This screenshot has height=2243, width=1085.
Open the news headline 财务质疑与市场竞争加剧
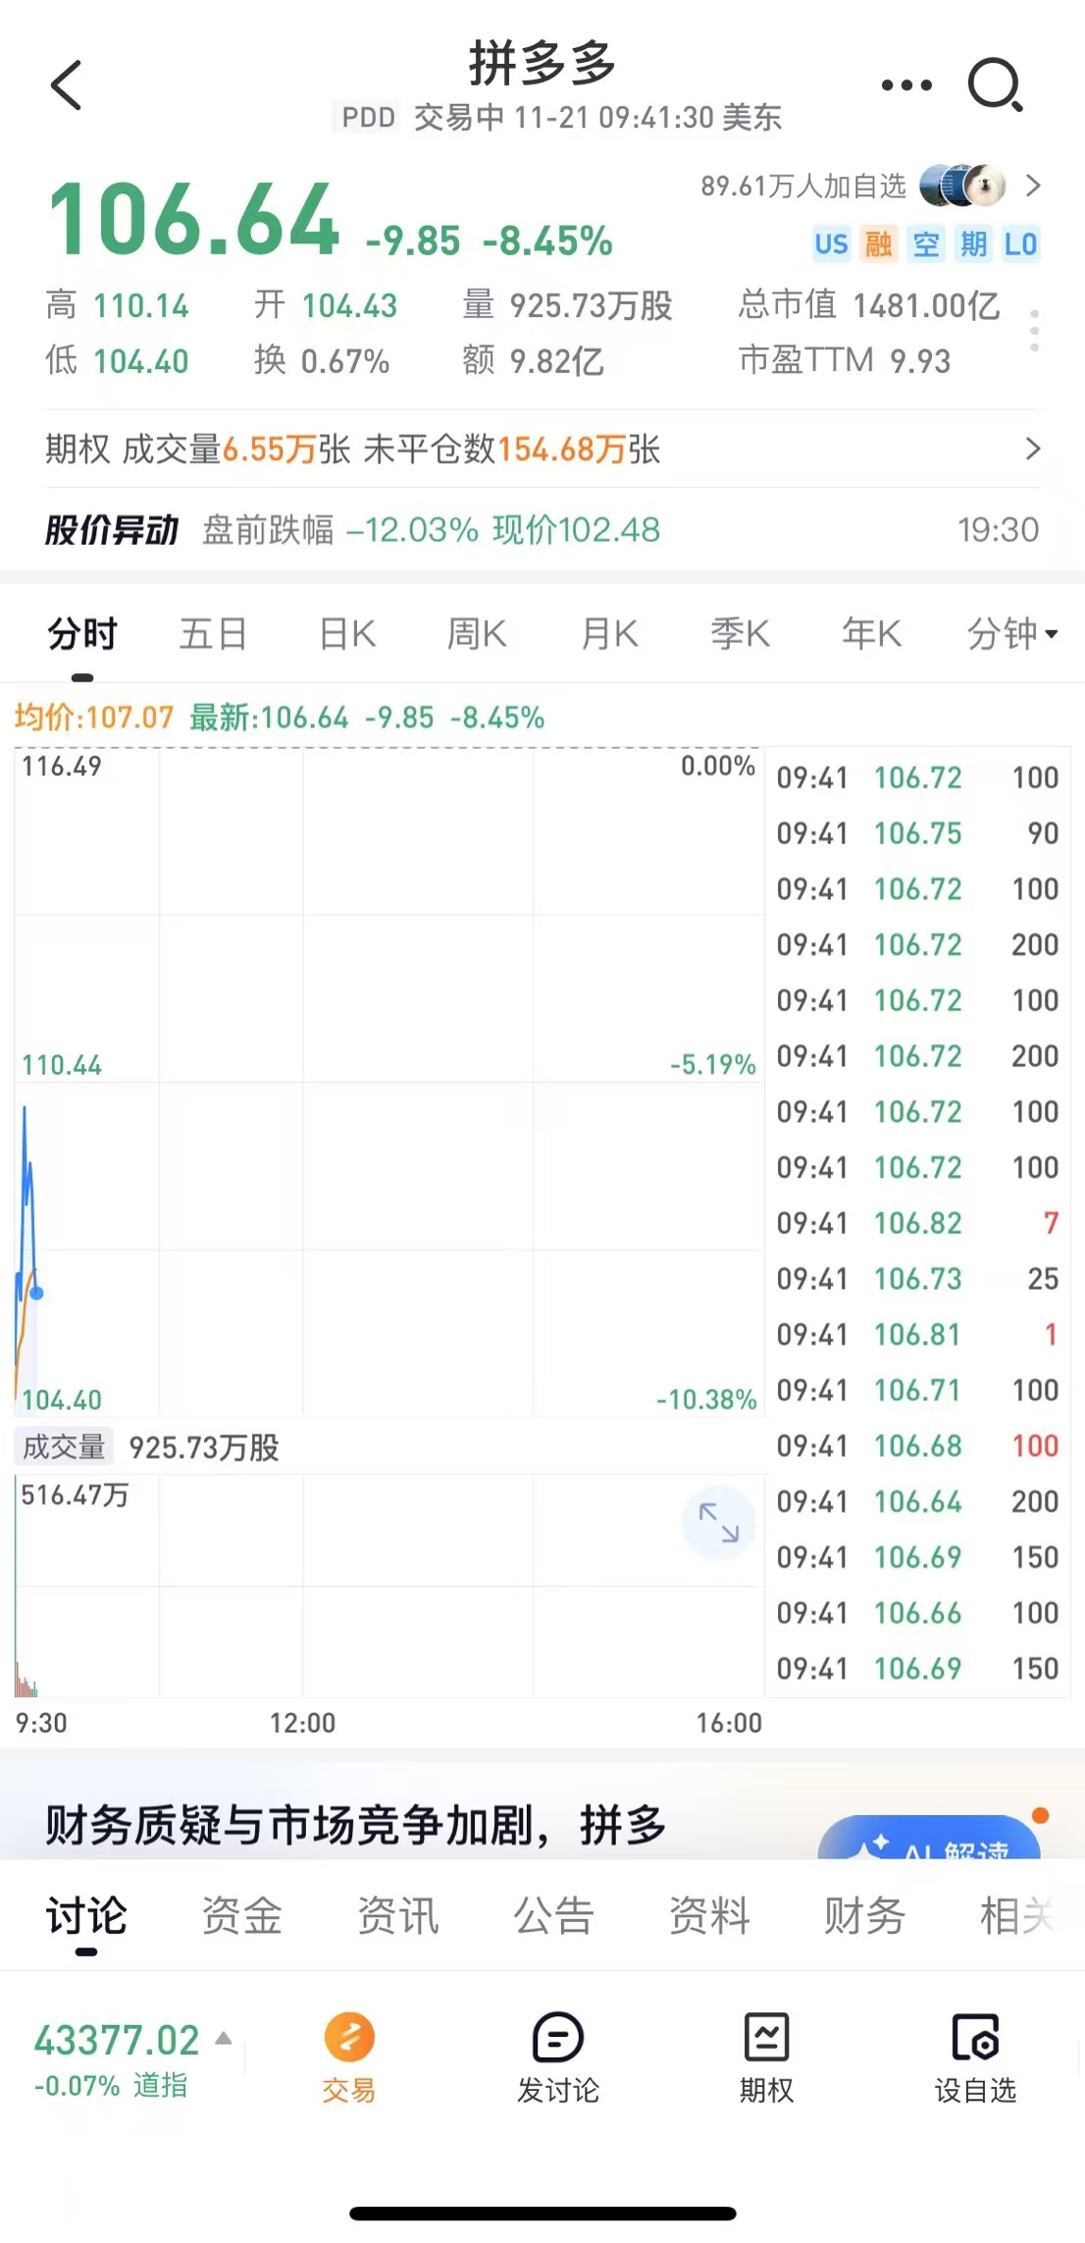point(356,1826)
